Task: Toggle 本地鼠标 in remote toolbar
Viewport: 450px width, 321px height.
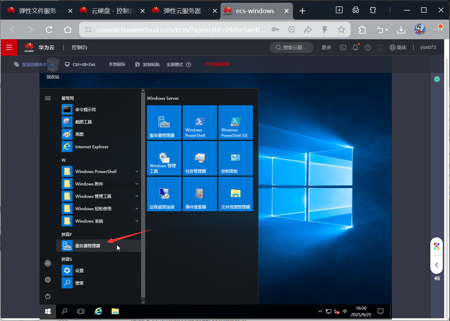Action: (x=117, y=64)
